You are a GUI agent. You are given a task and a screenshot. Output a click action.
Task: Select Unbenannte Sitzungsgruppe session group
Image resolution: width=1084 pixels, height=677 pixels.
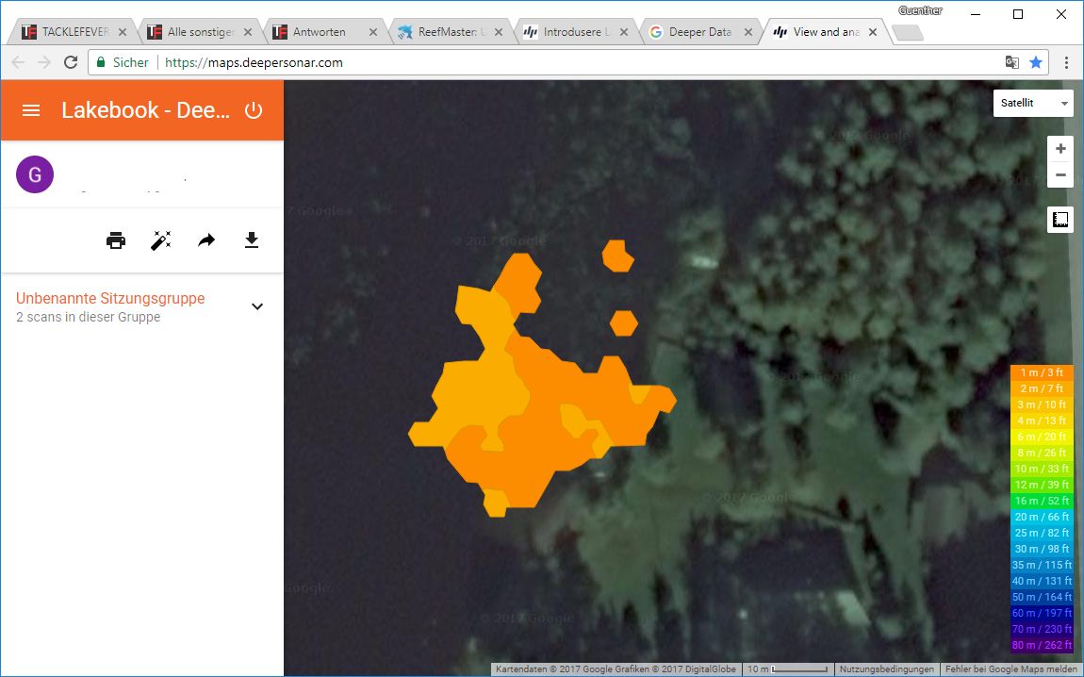tap(110, 299)
